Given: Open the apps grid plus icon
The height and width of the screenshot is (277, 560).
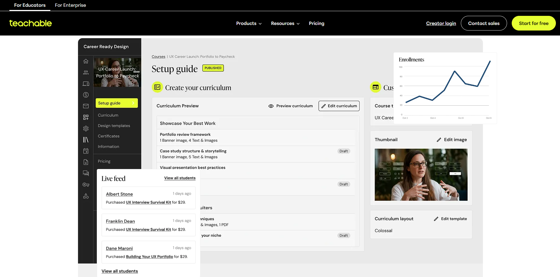Looking at the screenshot, I should click(x=86, y=117).
